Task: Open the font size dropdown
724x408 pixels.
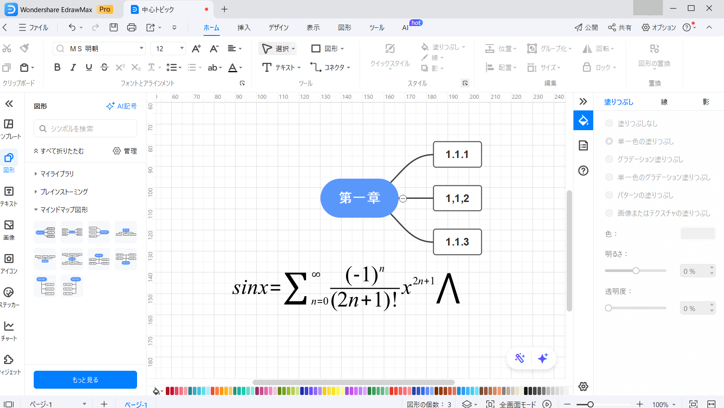Action: tap(182, 48)
